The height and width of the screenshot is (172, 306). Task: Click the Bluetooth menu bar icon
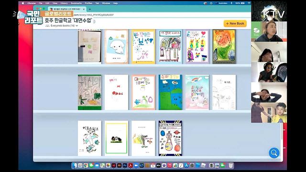click(231, 3)
